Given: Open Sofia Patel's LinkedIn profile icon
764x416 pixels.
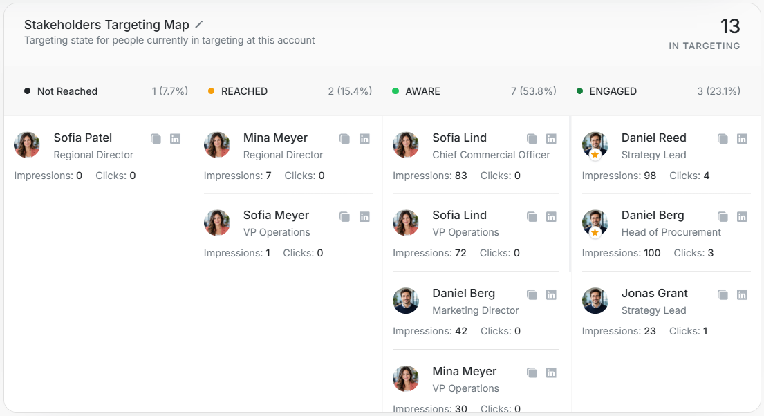Looking at the screenshot, I should point(175,139).
